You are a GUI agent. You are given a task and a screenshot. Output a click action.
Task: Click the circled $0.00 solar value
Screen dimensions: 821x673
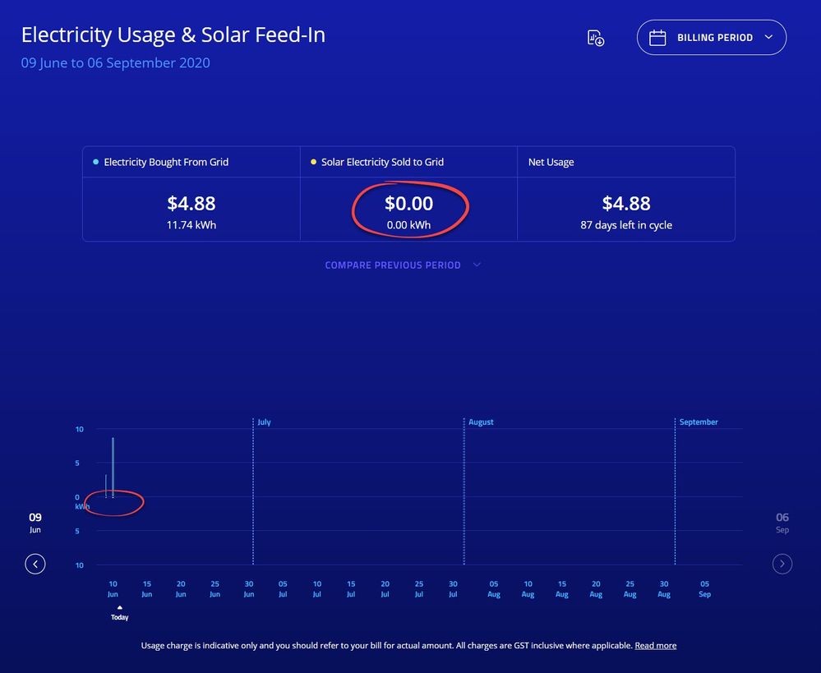[x=408, y=203]
